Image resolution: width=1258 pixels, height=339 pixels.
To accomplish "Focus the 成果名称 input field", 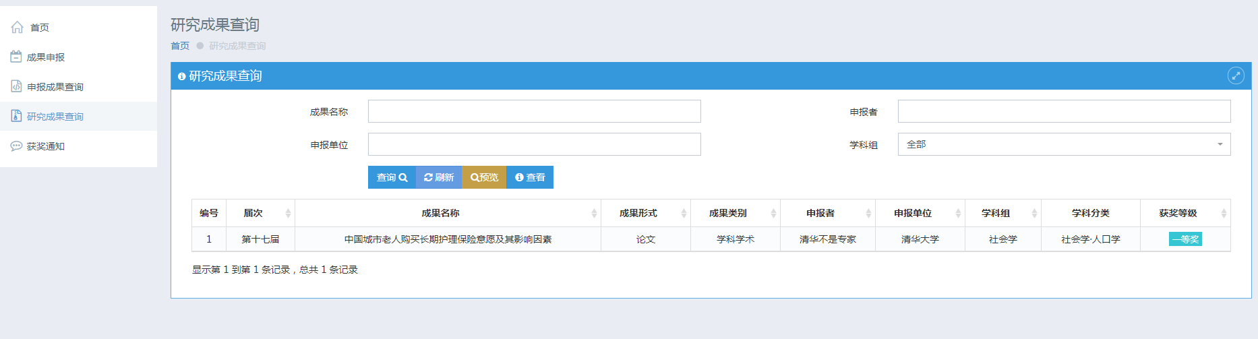I will [535, 111].
